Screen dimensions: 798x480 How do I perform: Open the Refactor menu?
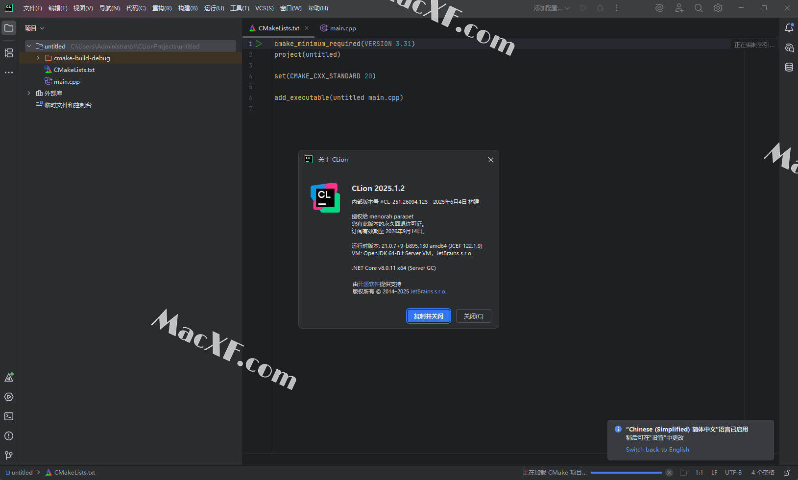[x=162, y=8]
